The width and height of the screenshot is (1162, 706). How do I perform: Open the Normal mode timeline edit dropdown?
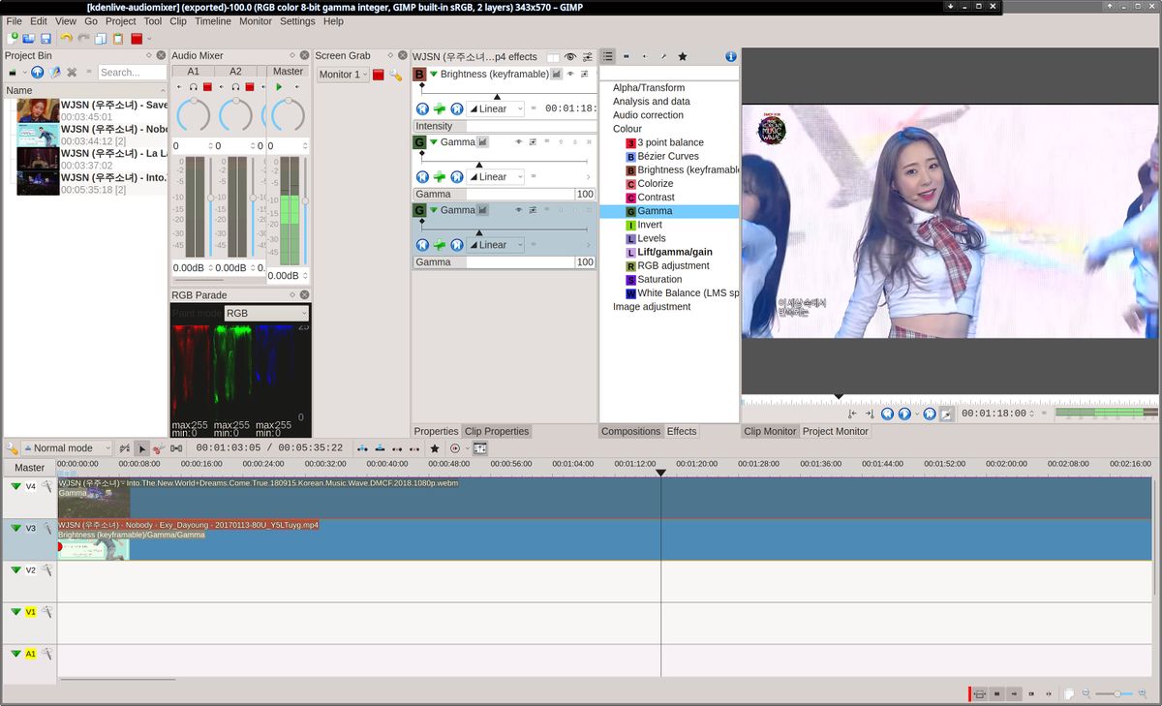pyautogui.click(x=66, y=448)
